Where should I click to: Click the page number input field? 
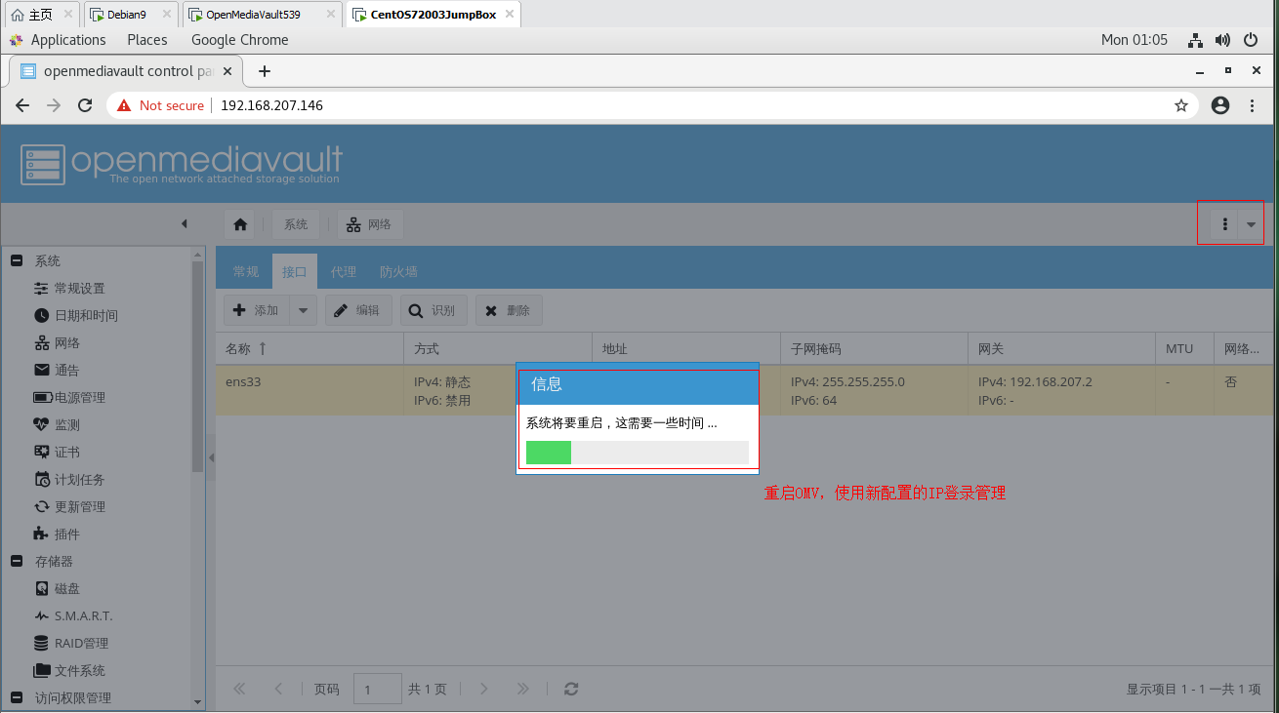(377, 689)
